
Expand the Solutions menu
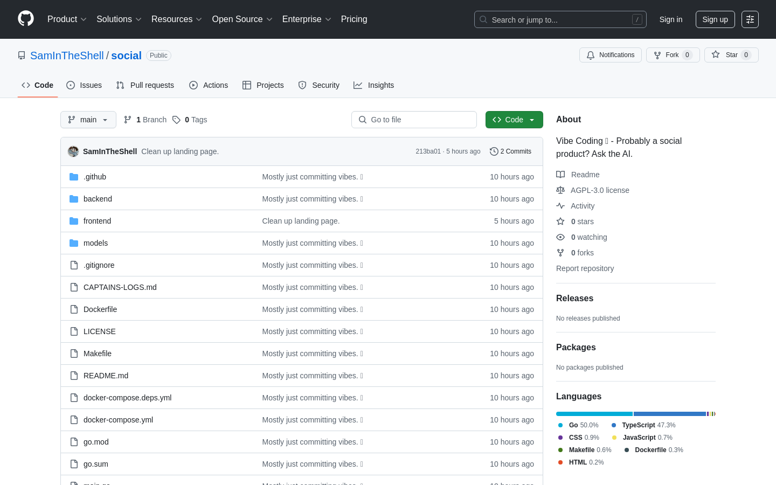[119, 19]
